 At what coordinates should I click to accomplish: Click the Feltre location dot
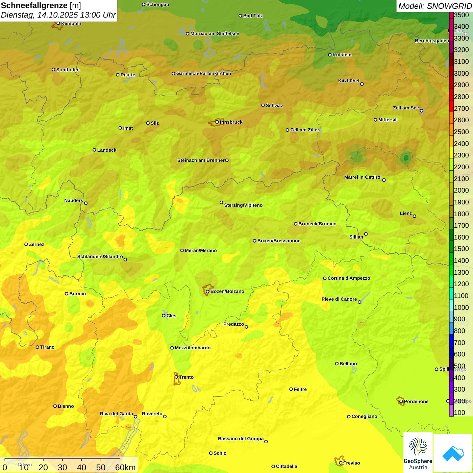tap(291, 389)
